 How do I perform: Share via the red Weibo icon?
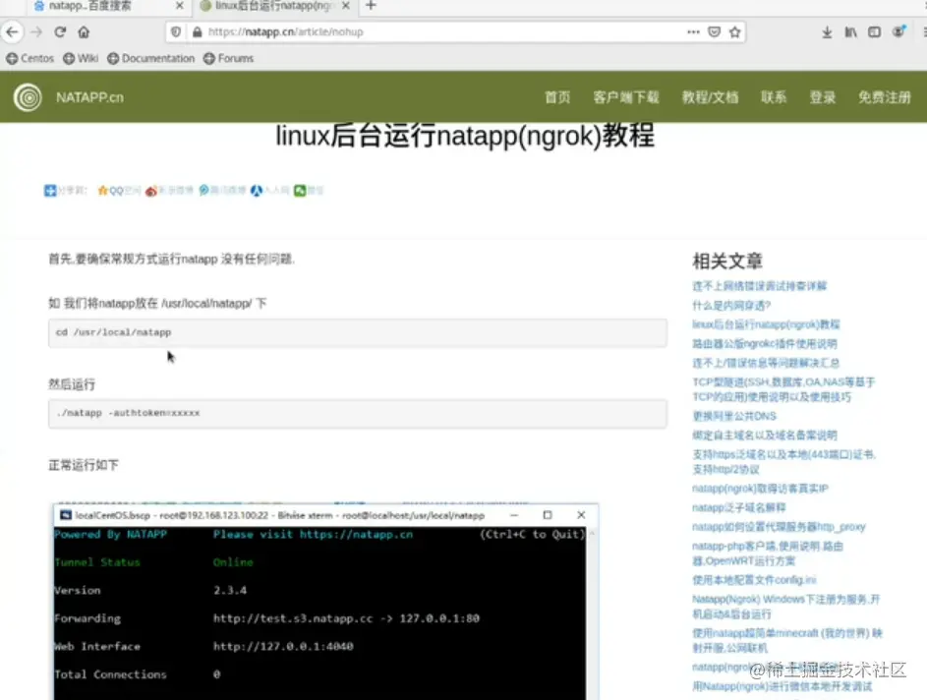pyautogui.click(x=151, y=191)
